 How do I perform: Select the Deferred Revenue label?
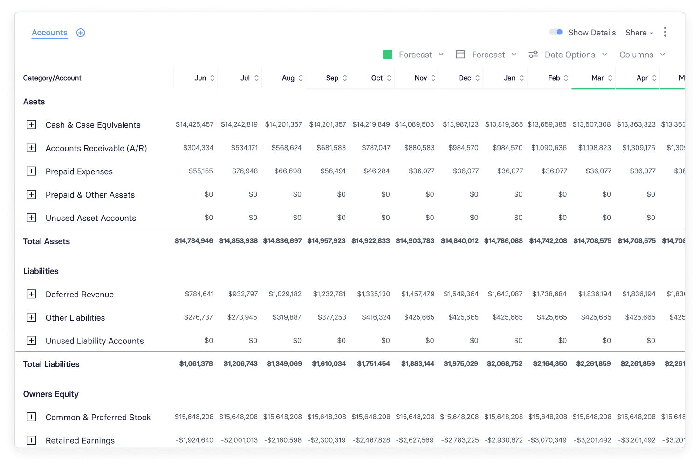coord(80,295)
